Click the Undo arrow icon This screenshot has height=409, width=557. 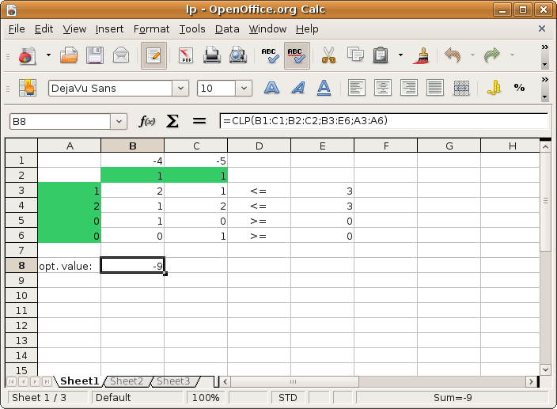[453, 55]
